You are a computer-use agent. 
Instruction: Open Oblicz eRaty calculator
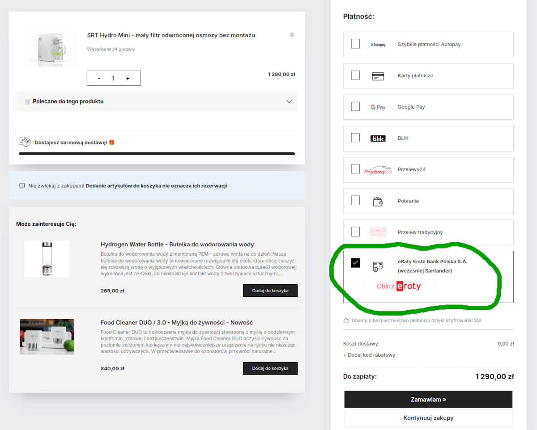point(398,286)
